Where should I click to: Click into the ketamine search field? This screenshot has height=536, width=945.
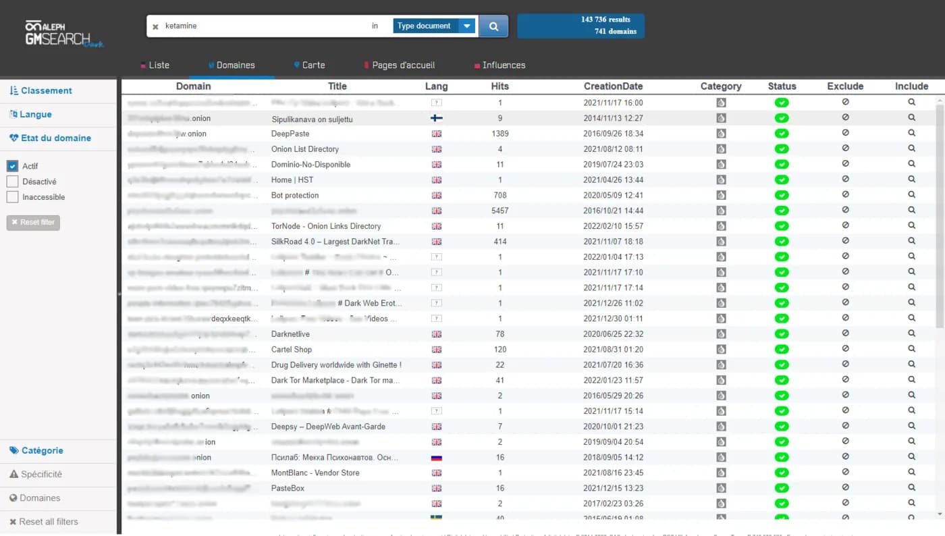[x=263, y=26]
